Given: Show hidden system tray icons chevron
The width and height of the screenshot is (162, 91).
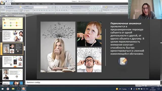Looking at the screenshot, I should tap(129, 89).
